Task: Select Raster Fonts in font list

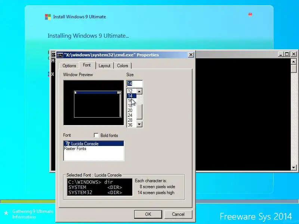Action: [94, 149]
